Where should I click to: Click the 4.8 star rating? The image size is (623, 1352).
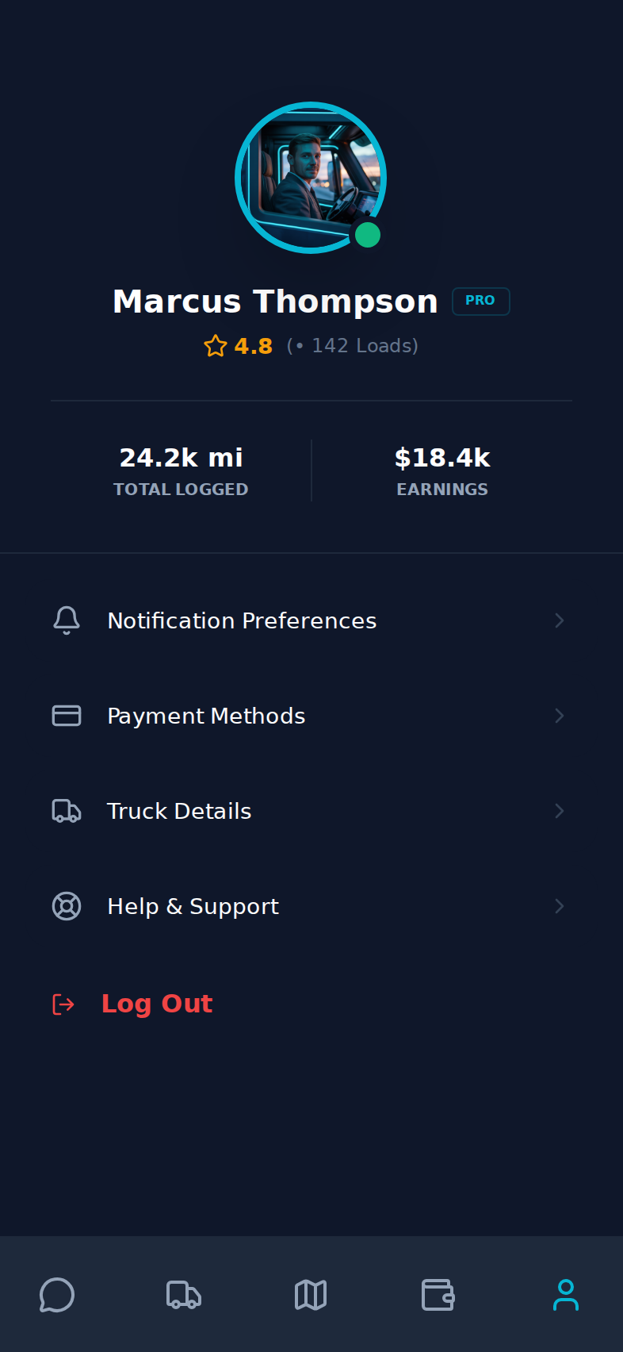(239, 346)
